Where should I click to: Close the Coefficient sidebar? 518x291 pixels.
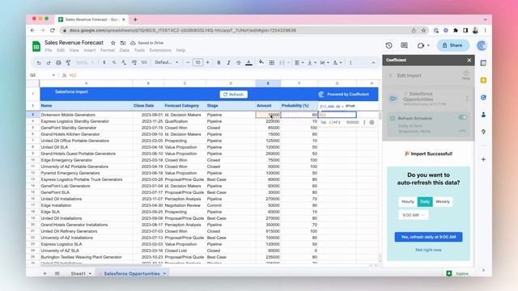(469, 61)
